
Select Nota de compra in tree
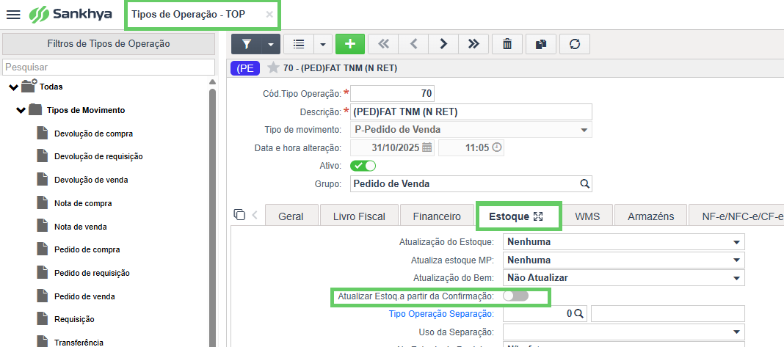pyautogui.click(x=83, y=203)
